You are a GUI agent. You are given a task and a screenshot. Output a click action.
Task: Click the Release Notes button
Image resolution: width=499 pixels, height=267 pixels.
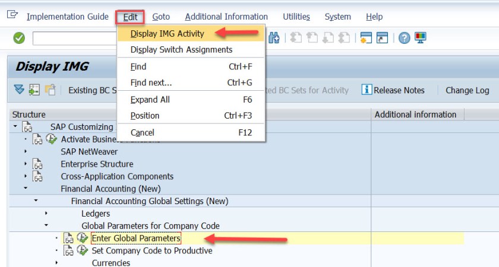pyautogui.click(x=399, y=90)
